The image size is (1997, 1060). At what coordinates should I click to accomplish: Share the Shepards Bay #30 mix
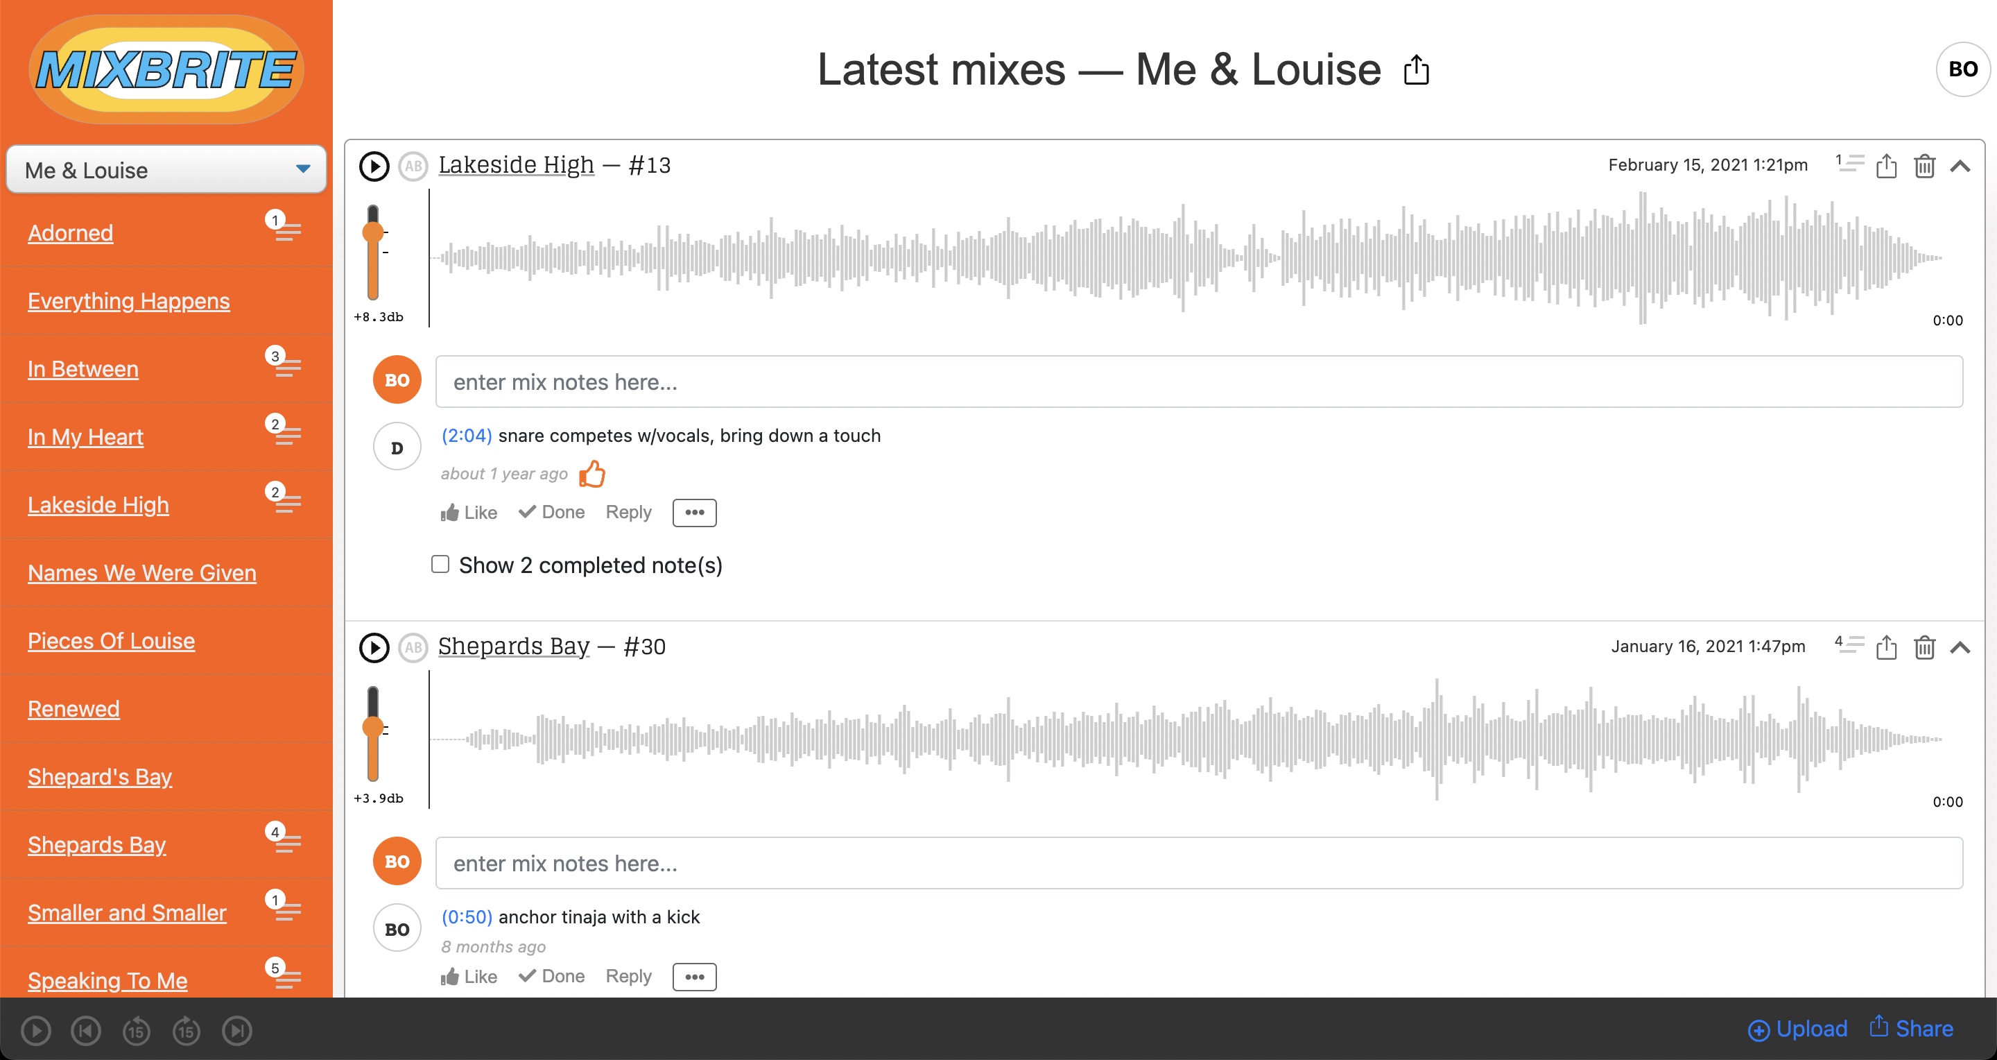1885,647
